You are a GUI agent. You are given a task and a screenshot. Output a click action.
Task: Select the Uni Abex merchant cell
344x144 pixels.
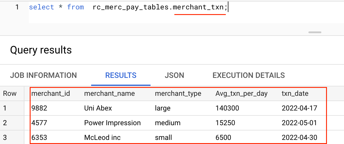click(98, 108)
